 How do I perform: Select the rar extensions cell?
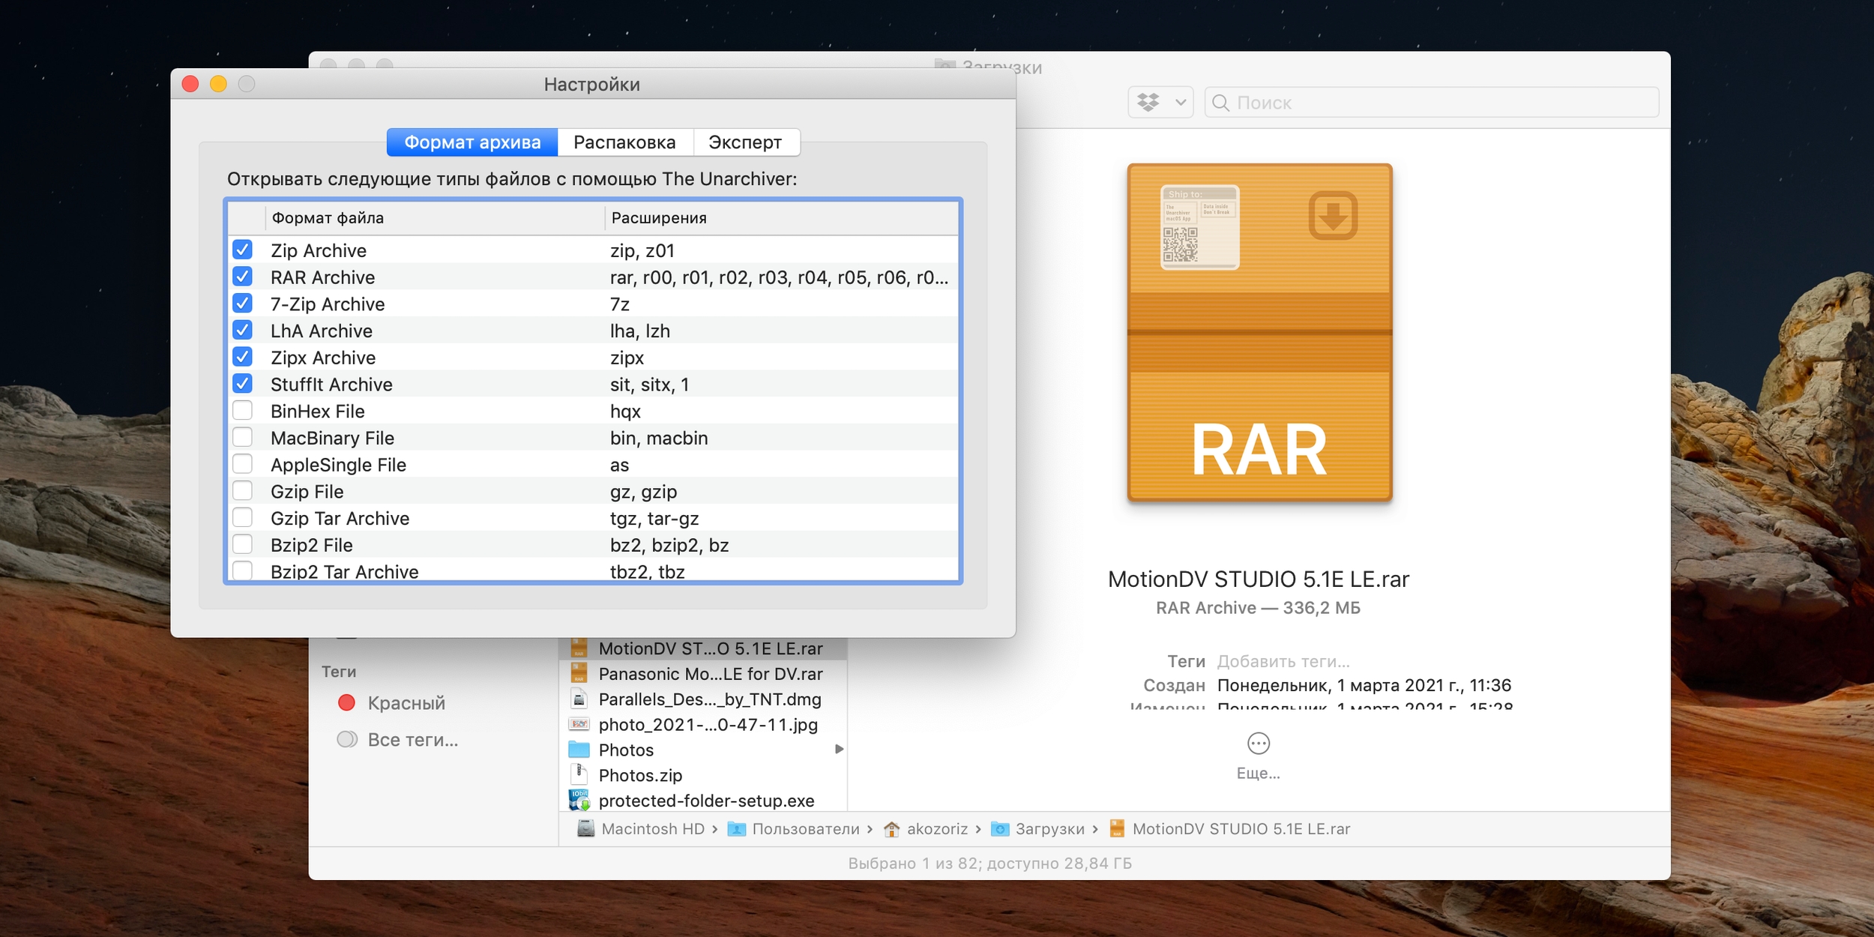(780, 277)
